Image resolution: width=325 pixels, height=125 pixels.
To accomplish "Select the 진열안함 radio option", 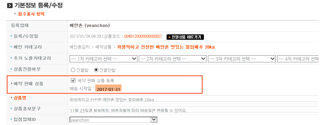I will [96, 70].
